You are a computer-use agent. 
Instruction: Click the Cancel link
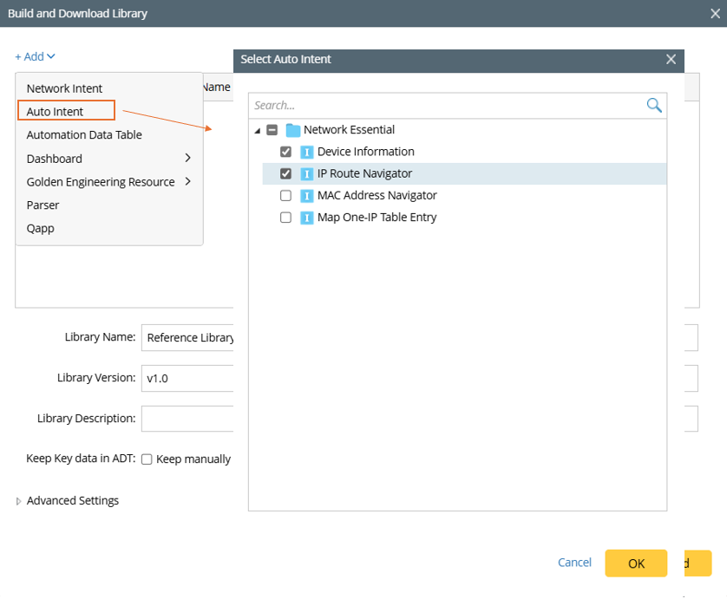[x=574, y=563]
